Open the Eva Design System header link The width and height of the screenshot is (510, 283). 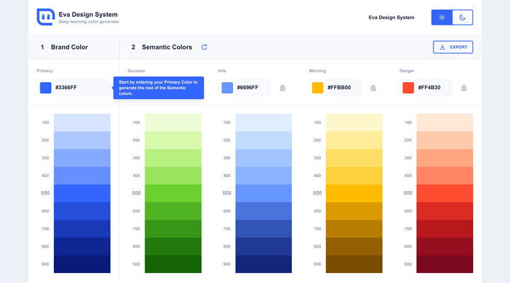pyautogui.click(x=391, y=18)
